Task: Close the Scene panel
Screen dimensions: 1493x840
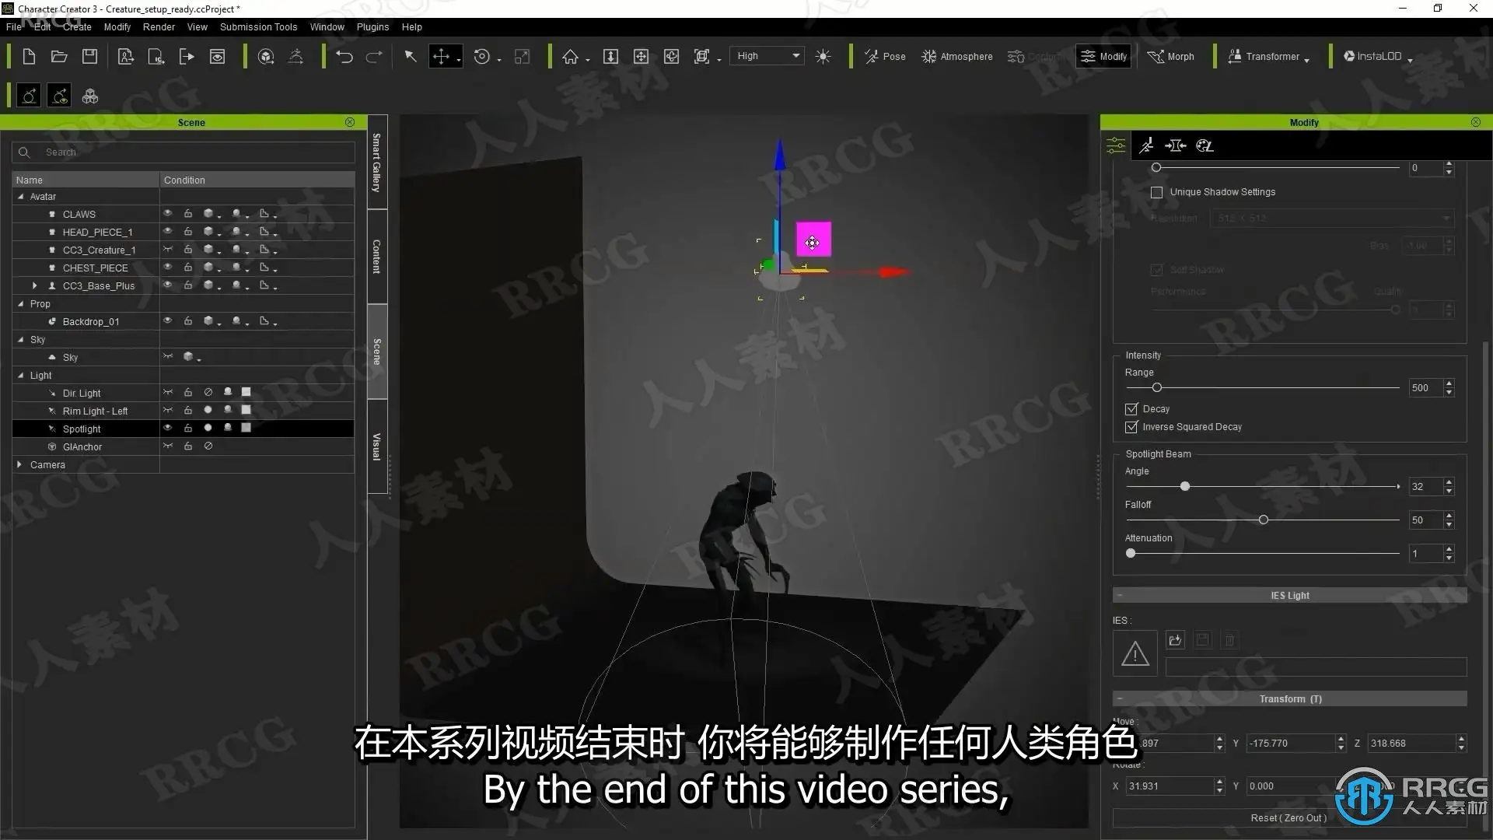Action: 350,122
